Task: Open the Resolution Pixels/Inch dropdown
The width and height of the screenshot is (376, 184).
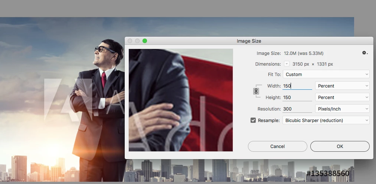Action: point(342,109)
